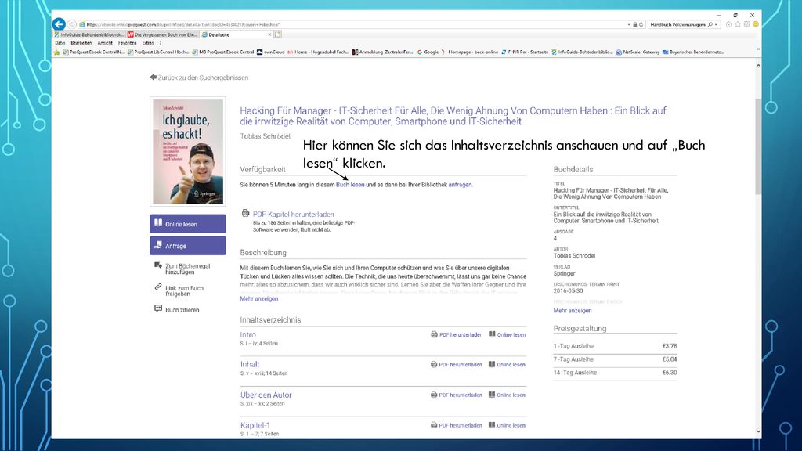
Task: Switch to InfoGuide-Behördenbibliothek tab
Action: coord(89,34)
